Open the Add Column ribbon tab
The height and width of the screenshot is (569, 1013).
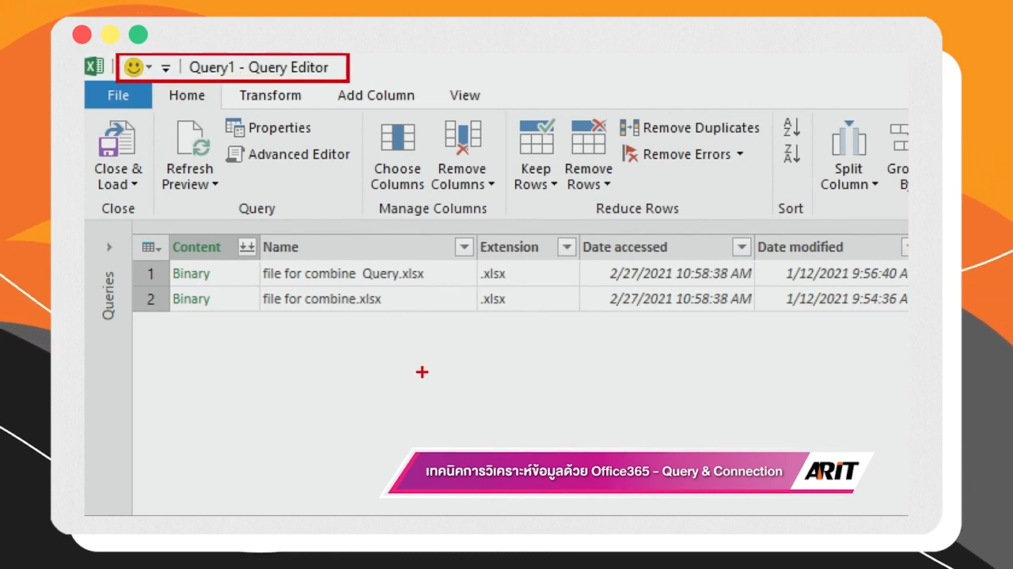[376, 95]
